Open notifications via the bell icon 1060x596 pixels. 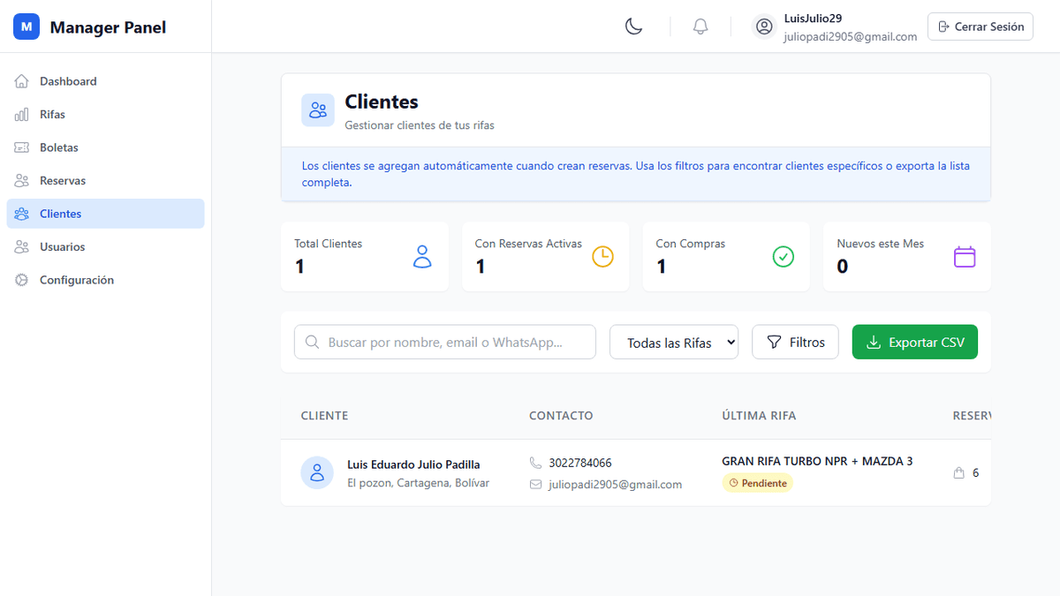(700, 26)
